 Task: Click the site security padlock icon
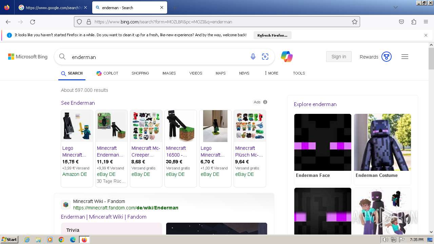[89, 22]
